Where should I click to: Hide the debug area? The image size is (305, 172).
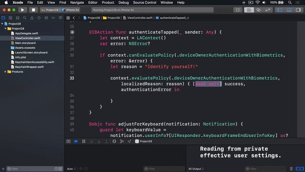(69, 141)
